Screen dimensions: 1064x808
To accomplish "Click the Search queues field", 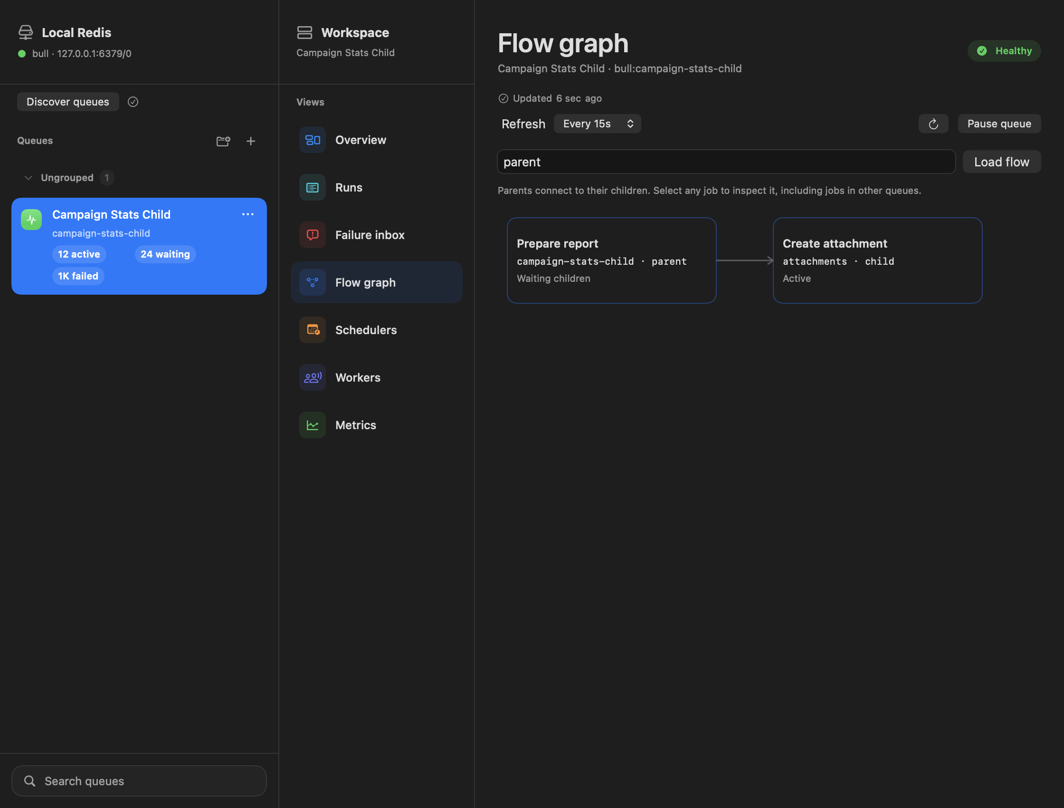I will coord(139,780).
